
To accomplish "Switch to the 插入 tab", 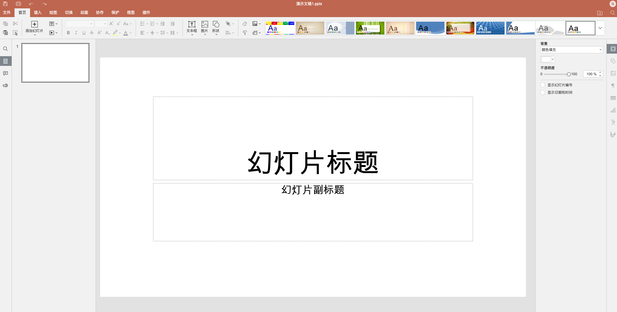I will pos(38,13).
